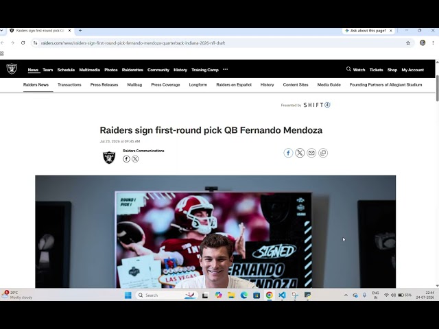Open the Schedule menu item
The width and height of the screenshot is (439, 329).
66,70
